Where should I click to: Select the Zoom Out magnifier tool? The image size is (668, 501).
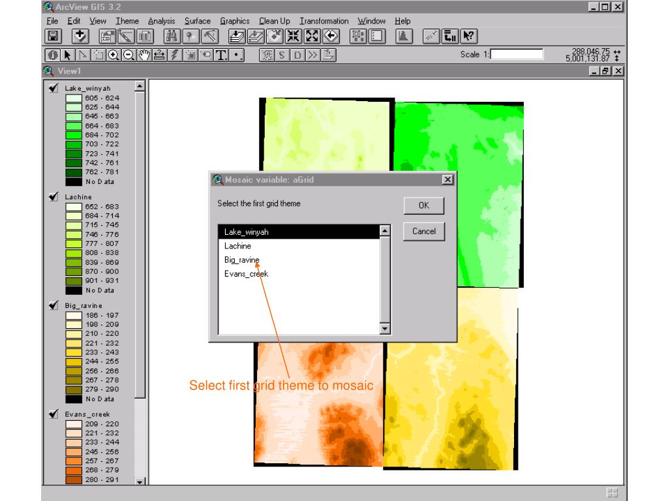coord(129,55)
